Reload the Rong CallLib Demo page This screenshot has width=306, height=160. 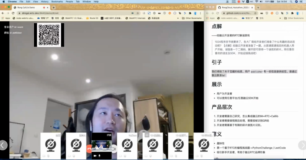point(13,13)
